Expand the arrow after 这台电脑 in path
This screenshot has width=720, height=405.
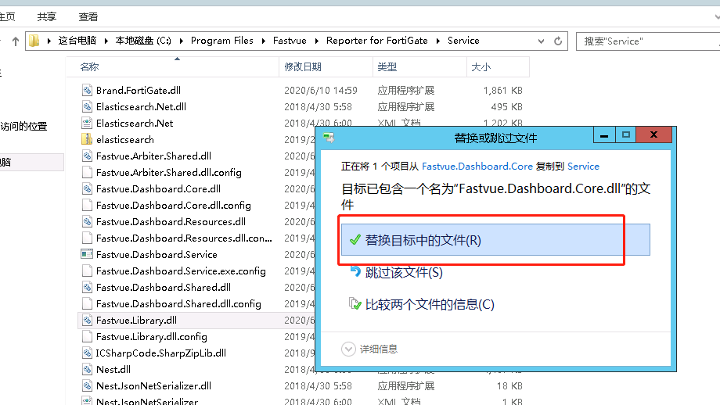tap(106, 41)
